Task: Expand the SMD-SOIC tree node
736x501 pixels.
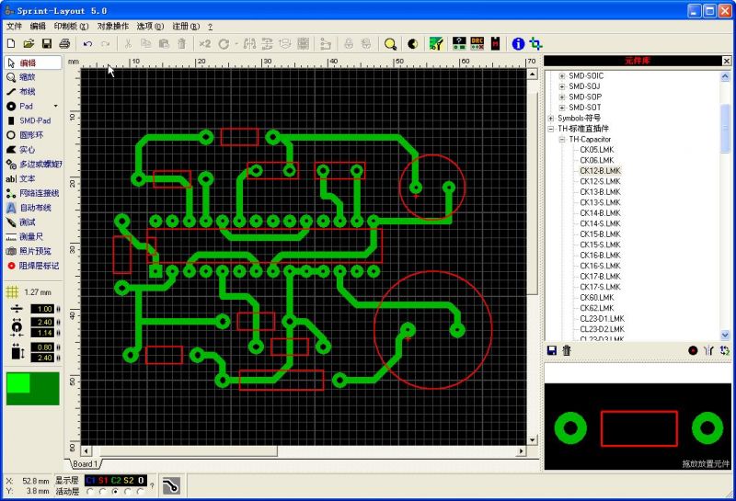Action: 561,75
